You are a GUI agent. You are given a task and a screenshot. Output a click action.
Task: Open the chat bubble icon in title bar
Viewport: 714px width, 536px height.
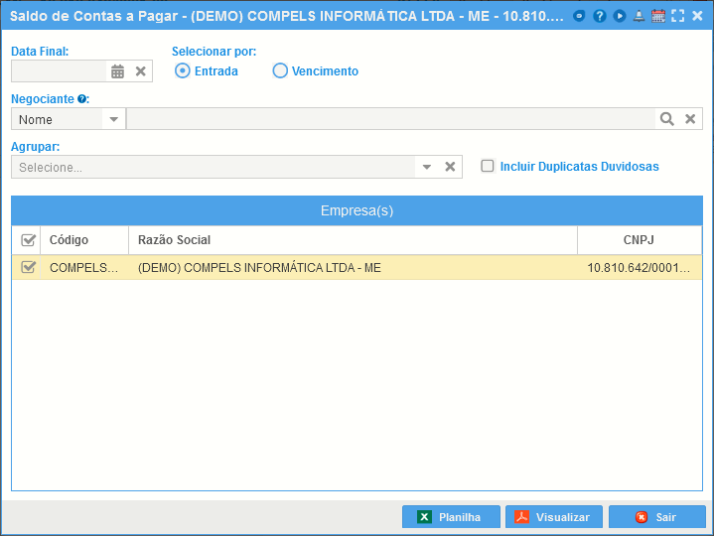tap(579, 17)
